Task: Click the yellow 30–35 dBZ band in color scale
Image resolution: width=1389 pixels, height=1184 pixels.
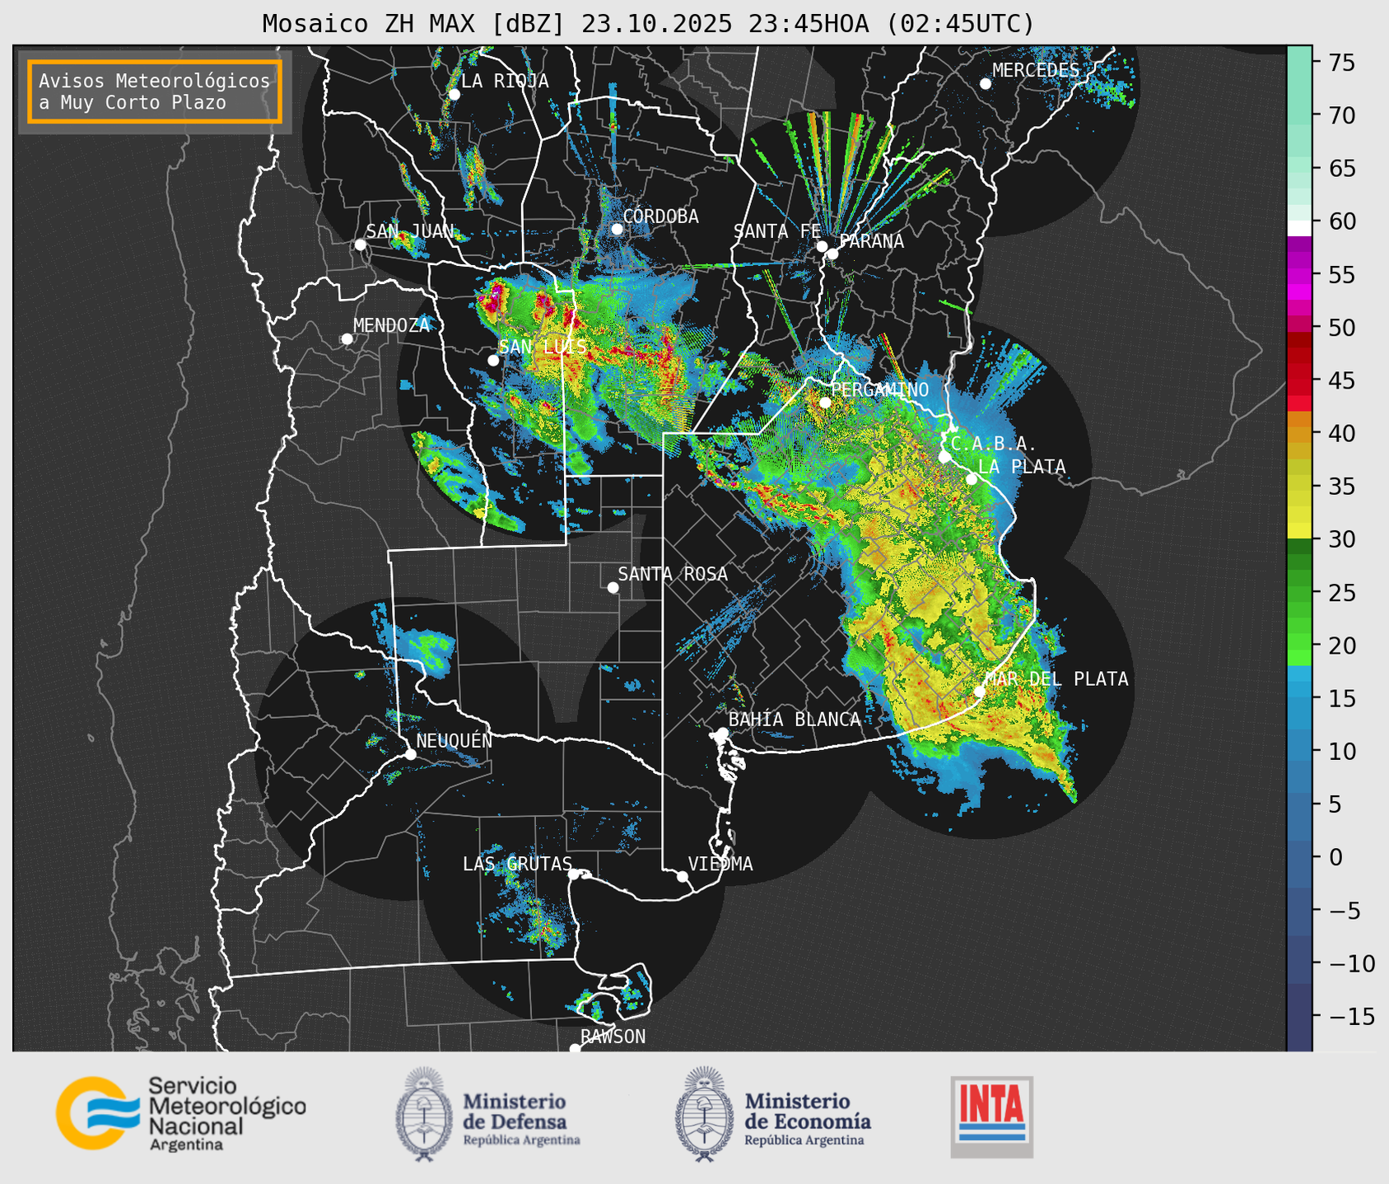Action: [x=1299, y=512]
